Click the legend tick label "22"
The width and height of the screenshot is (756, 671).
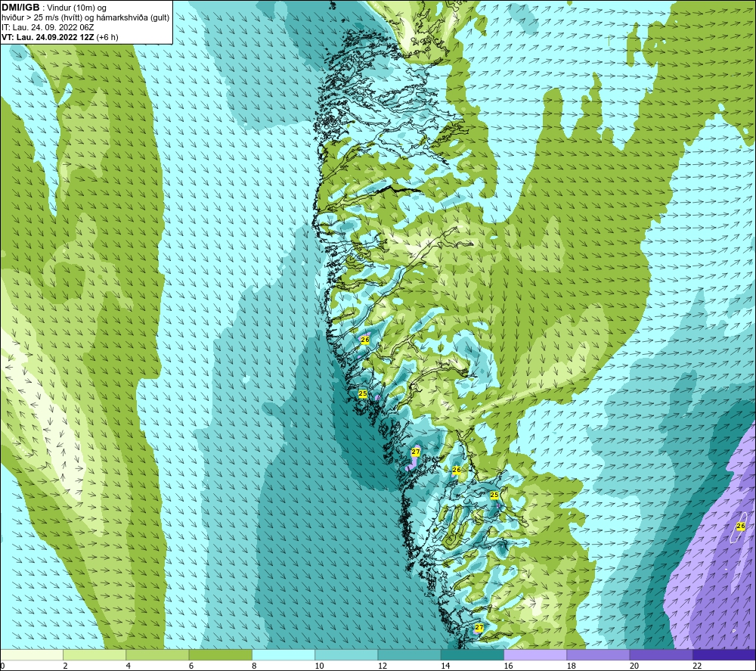tap(698, 666)
